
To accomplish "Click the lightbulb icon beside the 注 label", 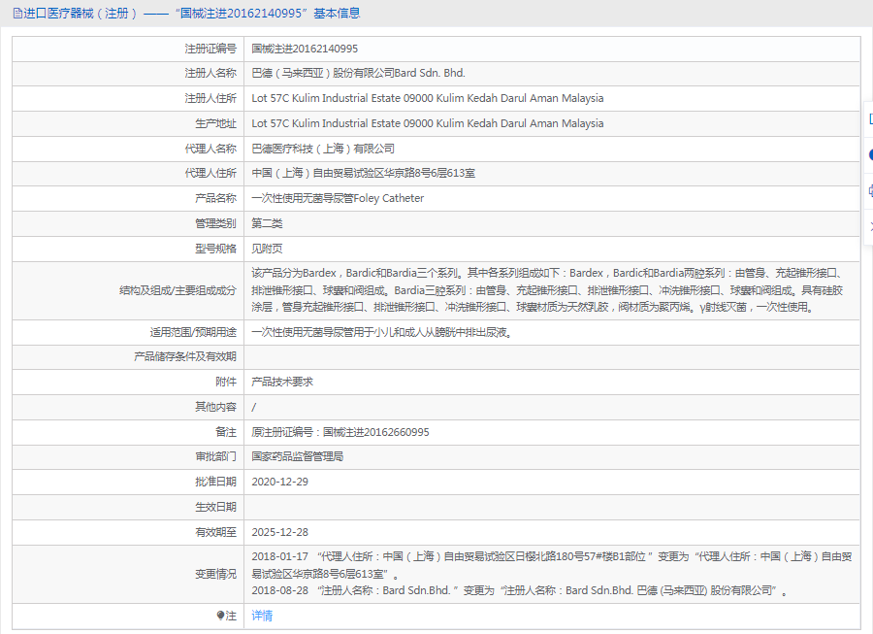I will coord(220,616).
